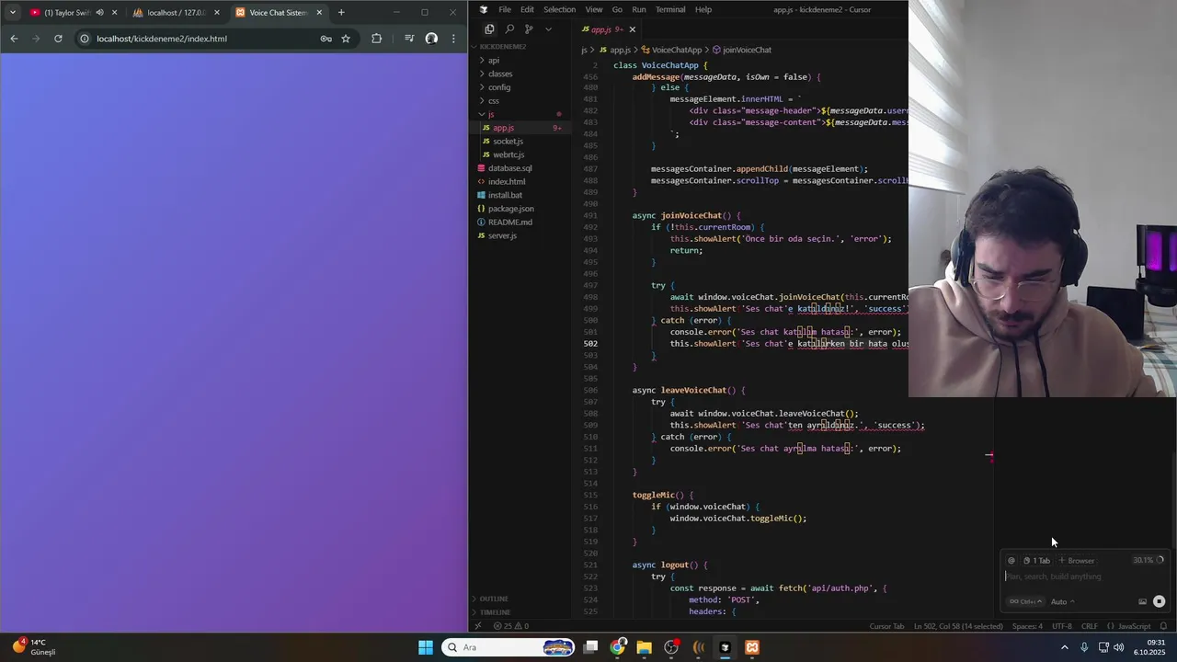
Task: Open the Run menu
Action: click(639, 9)
